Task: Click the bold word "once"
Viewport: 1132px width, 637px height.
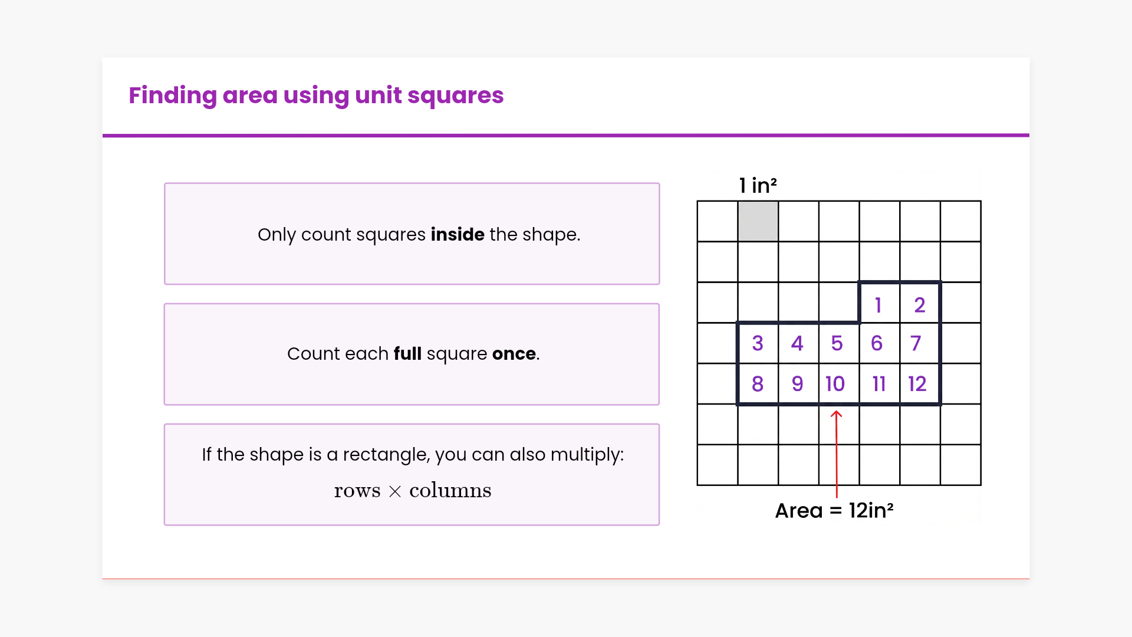Action: click(x=514, y=354)
